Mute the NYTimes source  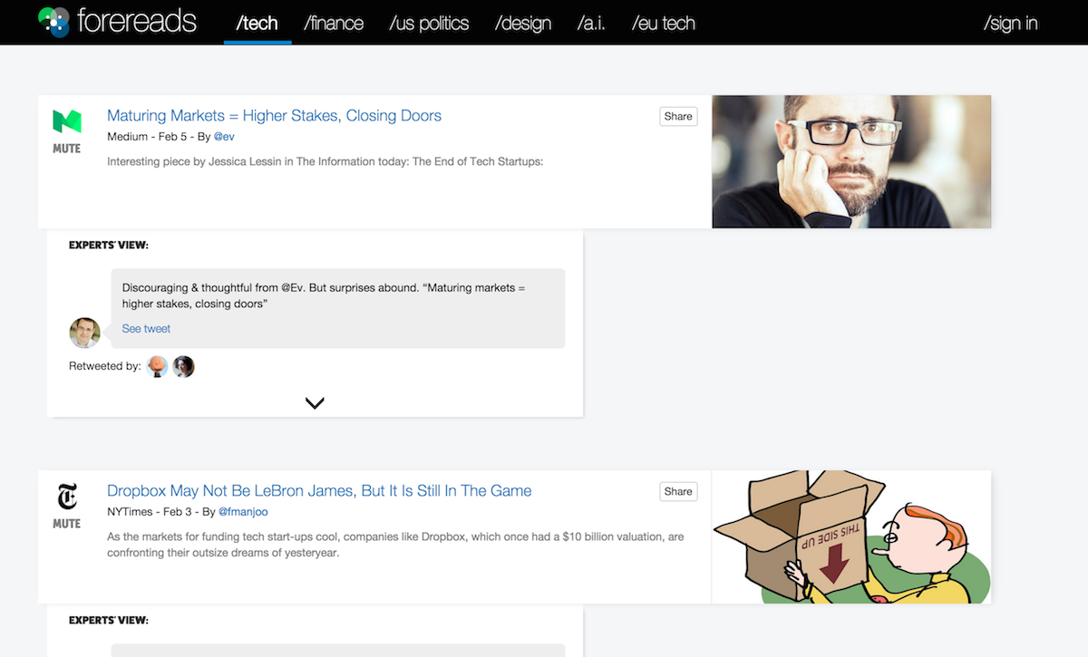pos(66,524)
